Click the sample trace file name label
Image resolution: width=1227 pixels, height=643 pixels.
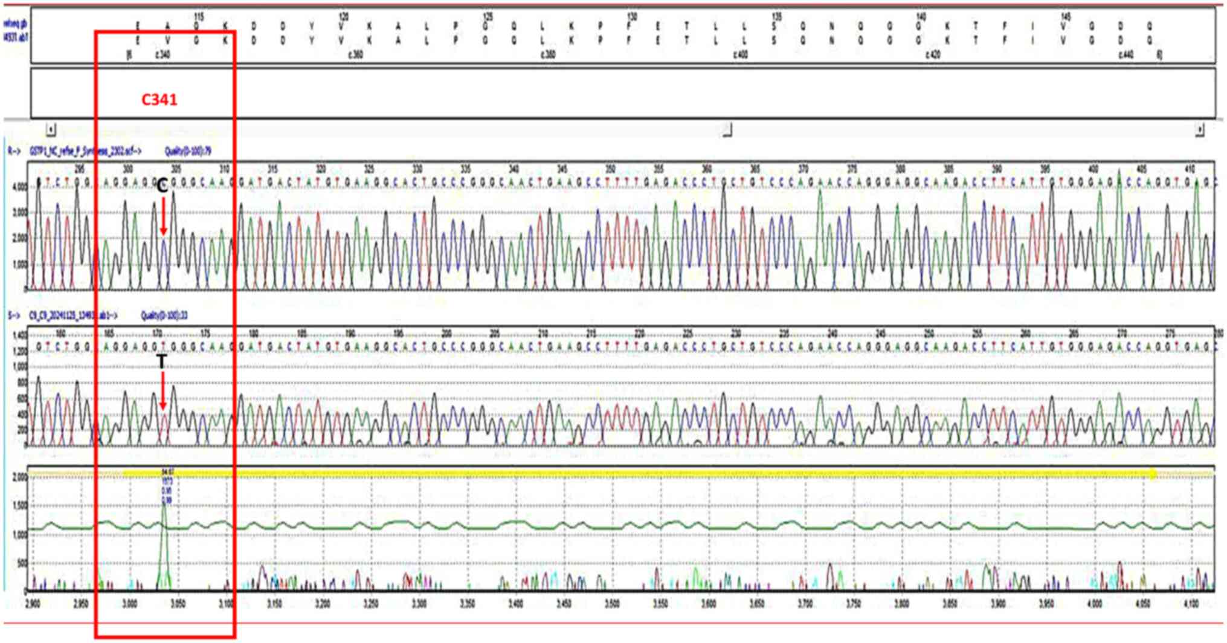point(73,315)
